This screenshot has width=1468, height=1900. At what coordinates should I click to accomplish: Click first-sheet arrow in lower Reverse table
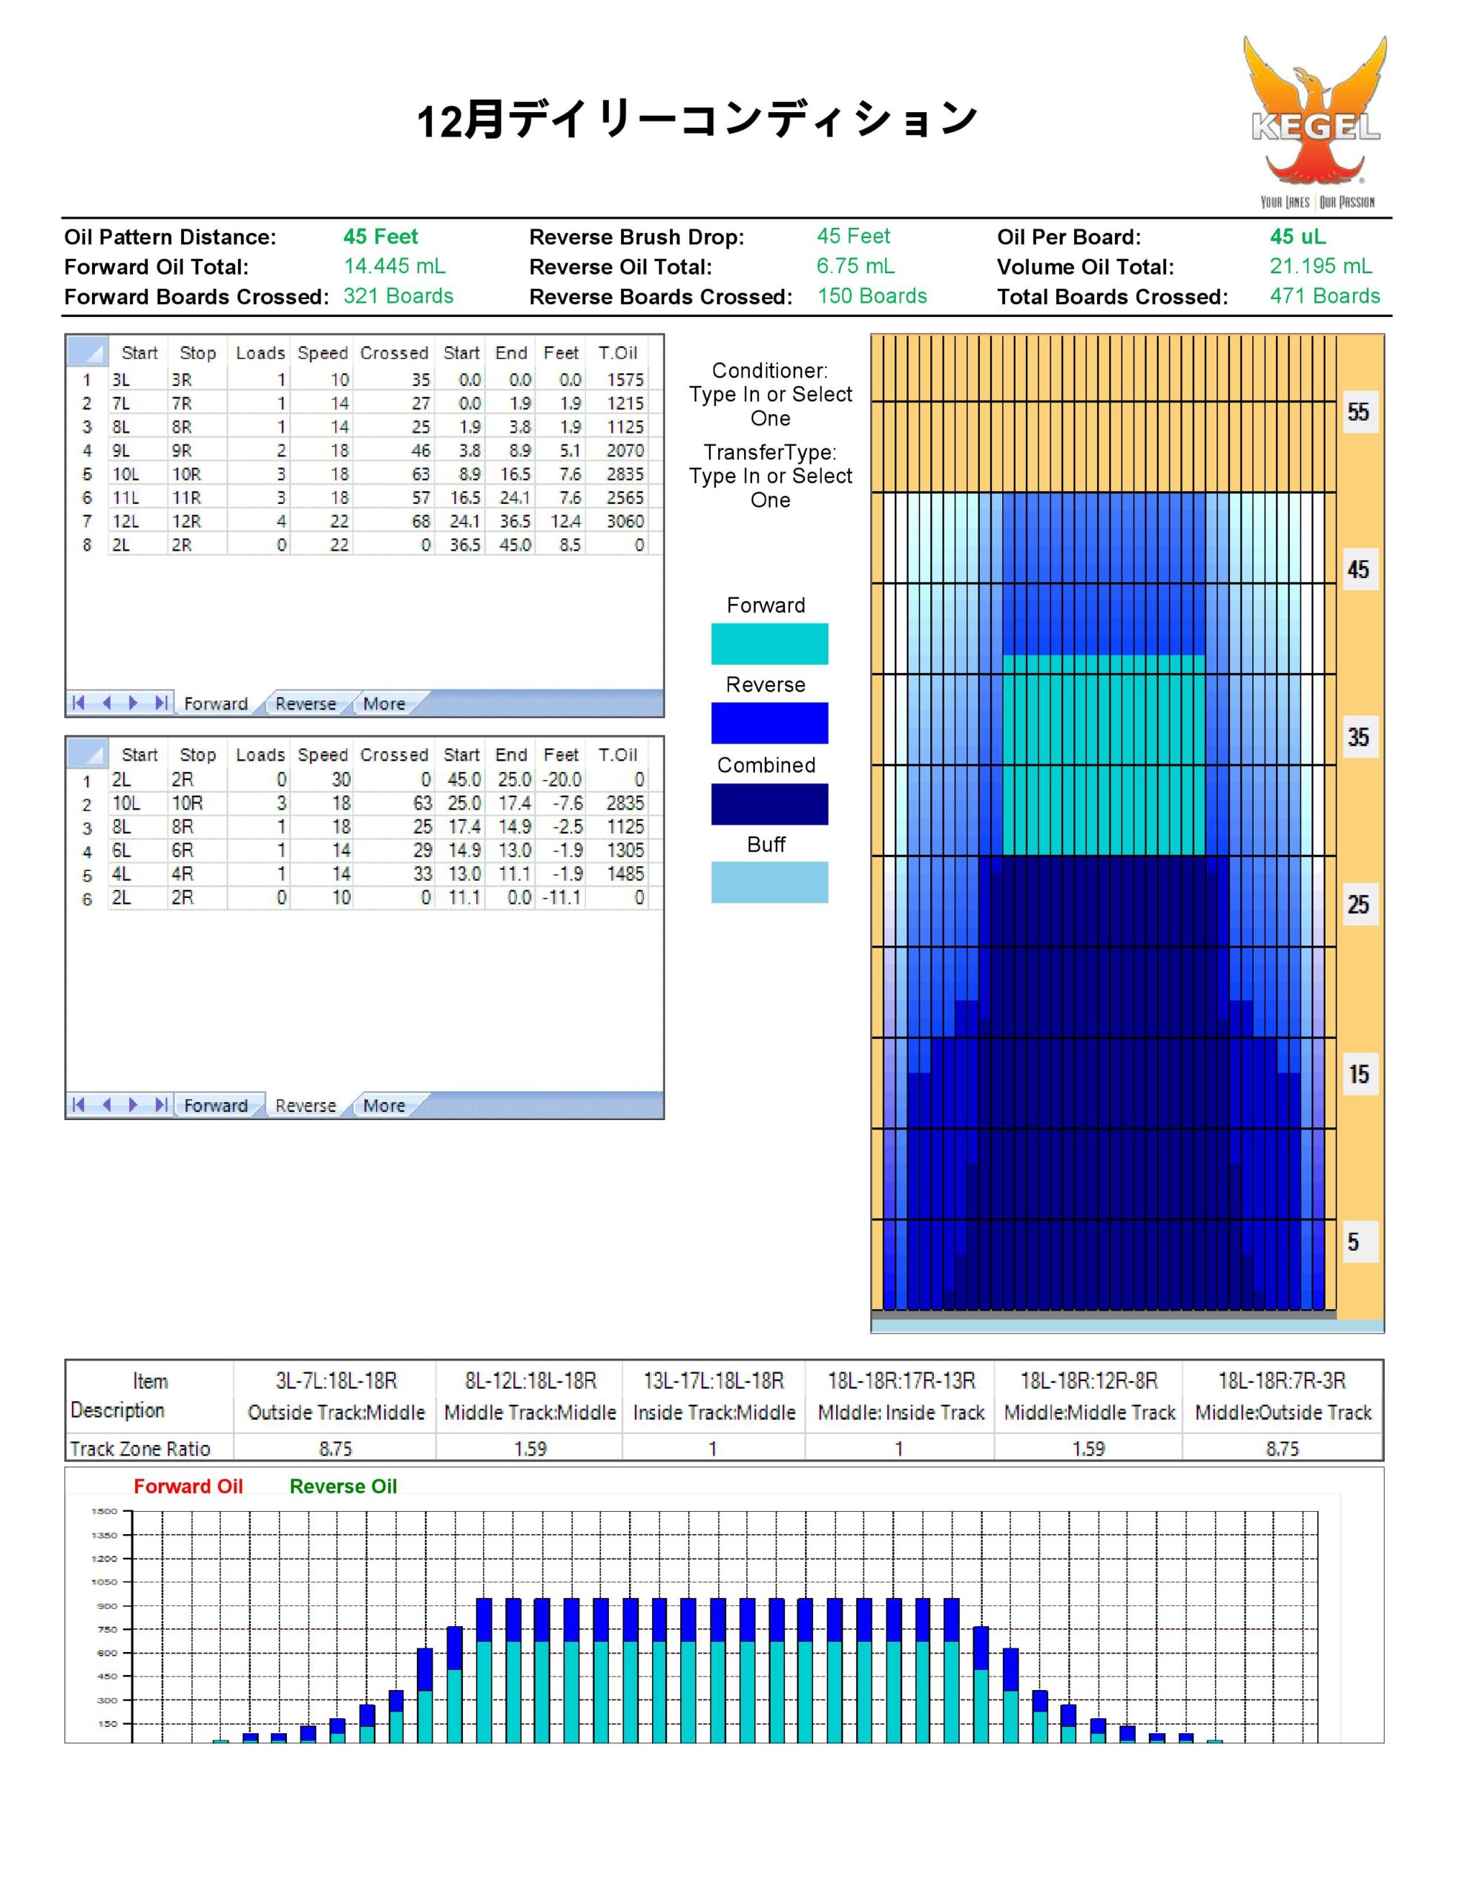[79, 1105]
